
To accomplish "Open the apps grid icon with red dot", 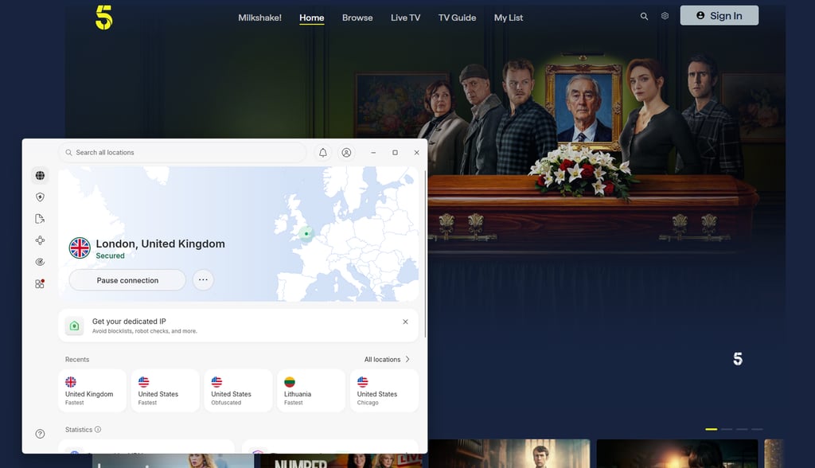I will tap(40, 284).
